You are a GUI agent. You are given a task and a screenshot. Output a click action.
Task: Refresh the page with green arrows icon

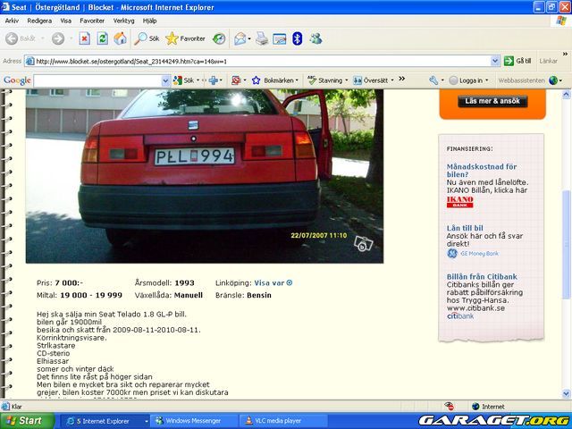tap(103, 38)
